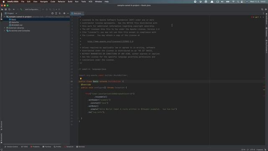The width and height of the screenshot is (268, 151).
Task: Open the Edit menu
Action: (x=28, y=2)
